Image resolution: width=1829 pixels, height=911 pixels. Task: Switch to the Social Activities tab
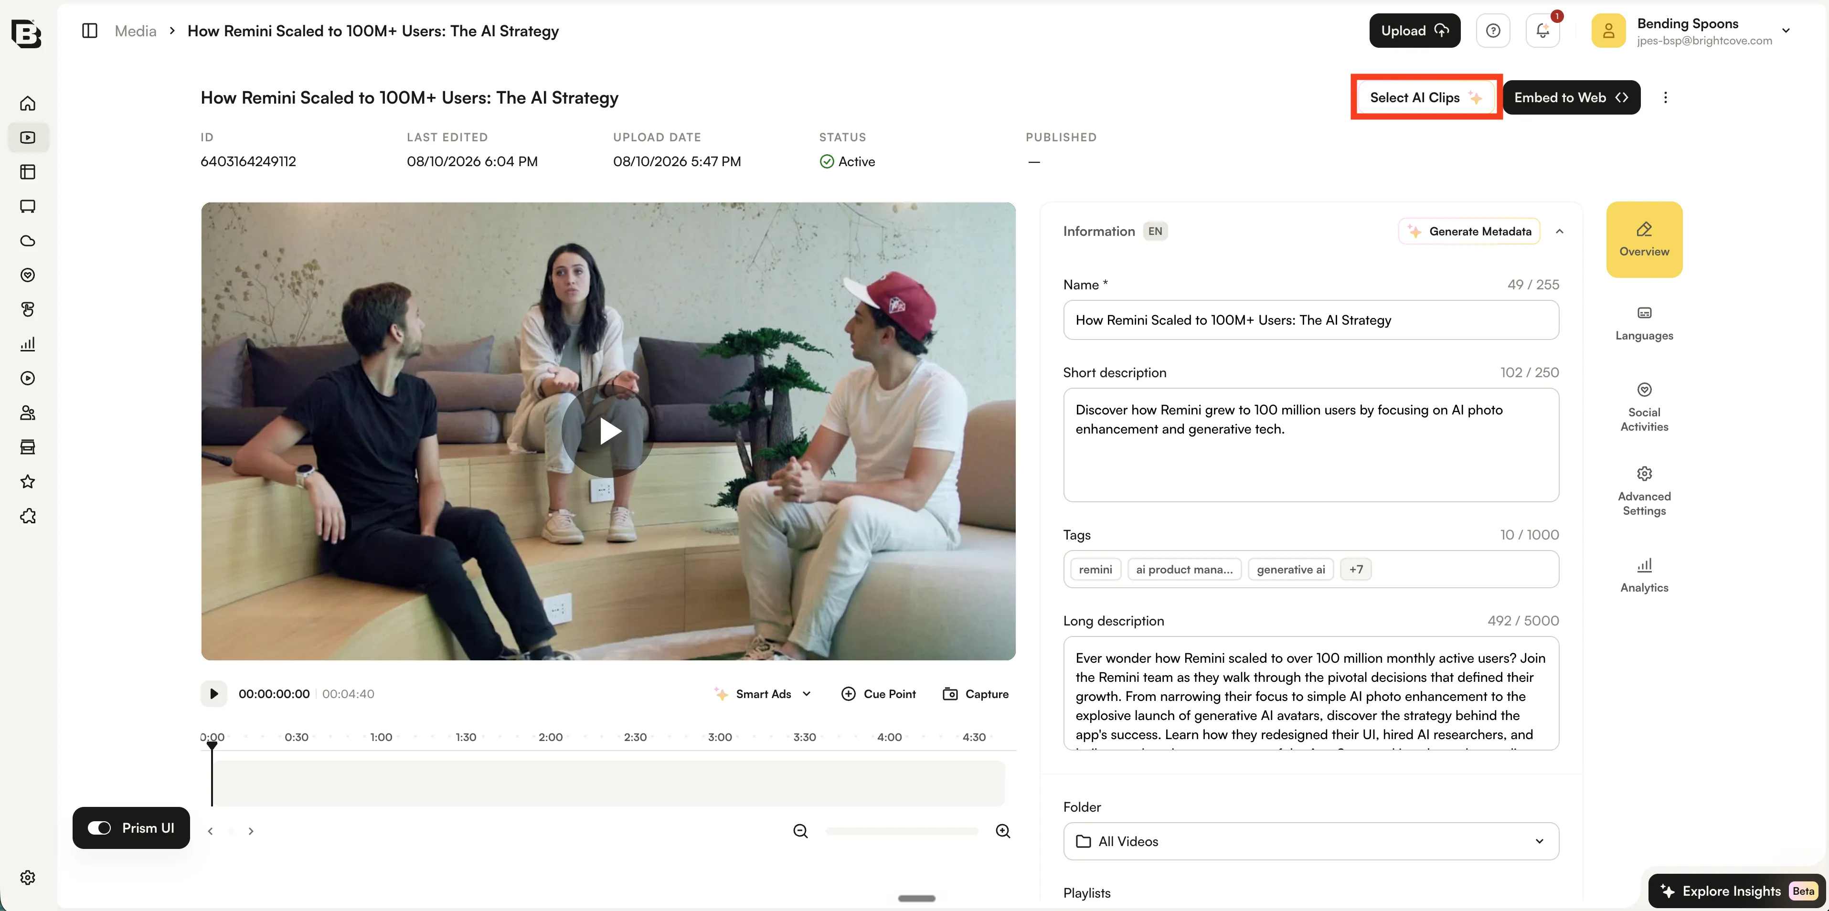pos(1644,408)
